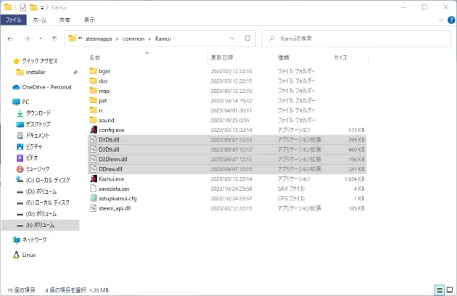
Task: Open the ファイル menu tab
Action: (x=14, y=20)
